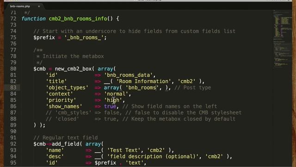
Task: Click the 'priority' array key
Action: pos(61,100)
